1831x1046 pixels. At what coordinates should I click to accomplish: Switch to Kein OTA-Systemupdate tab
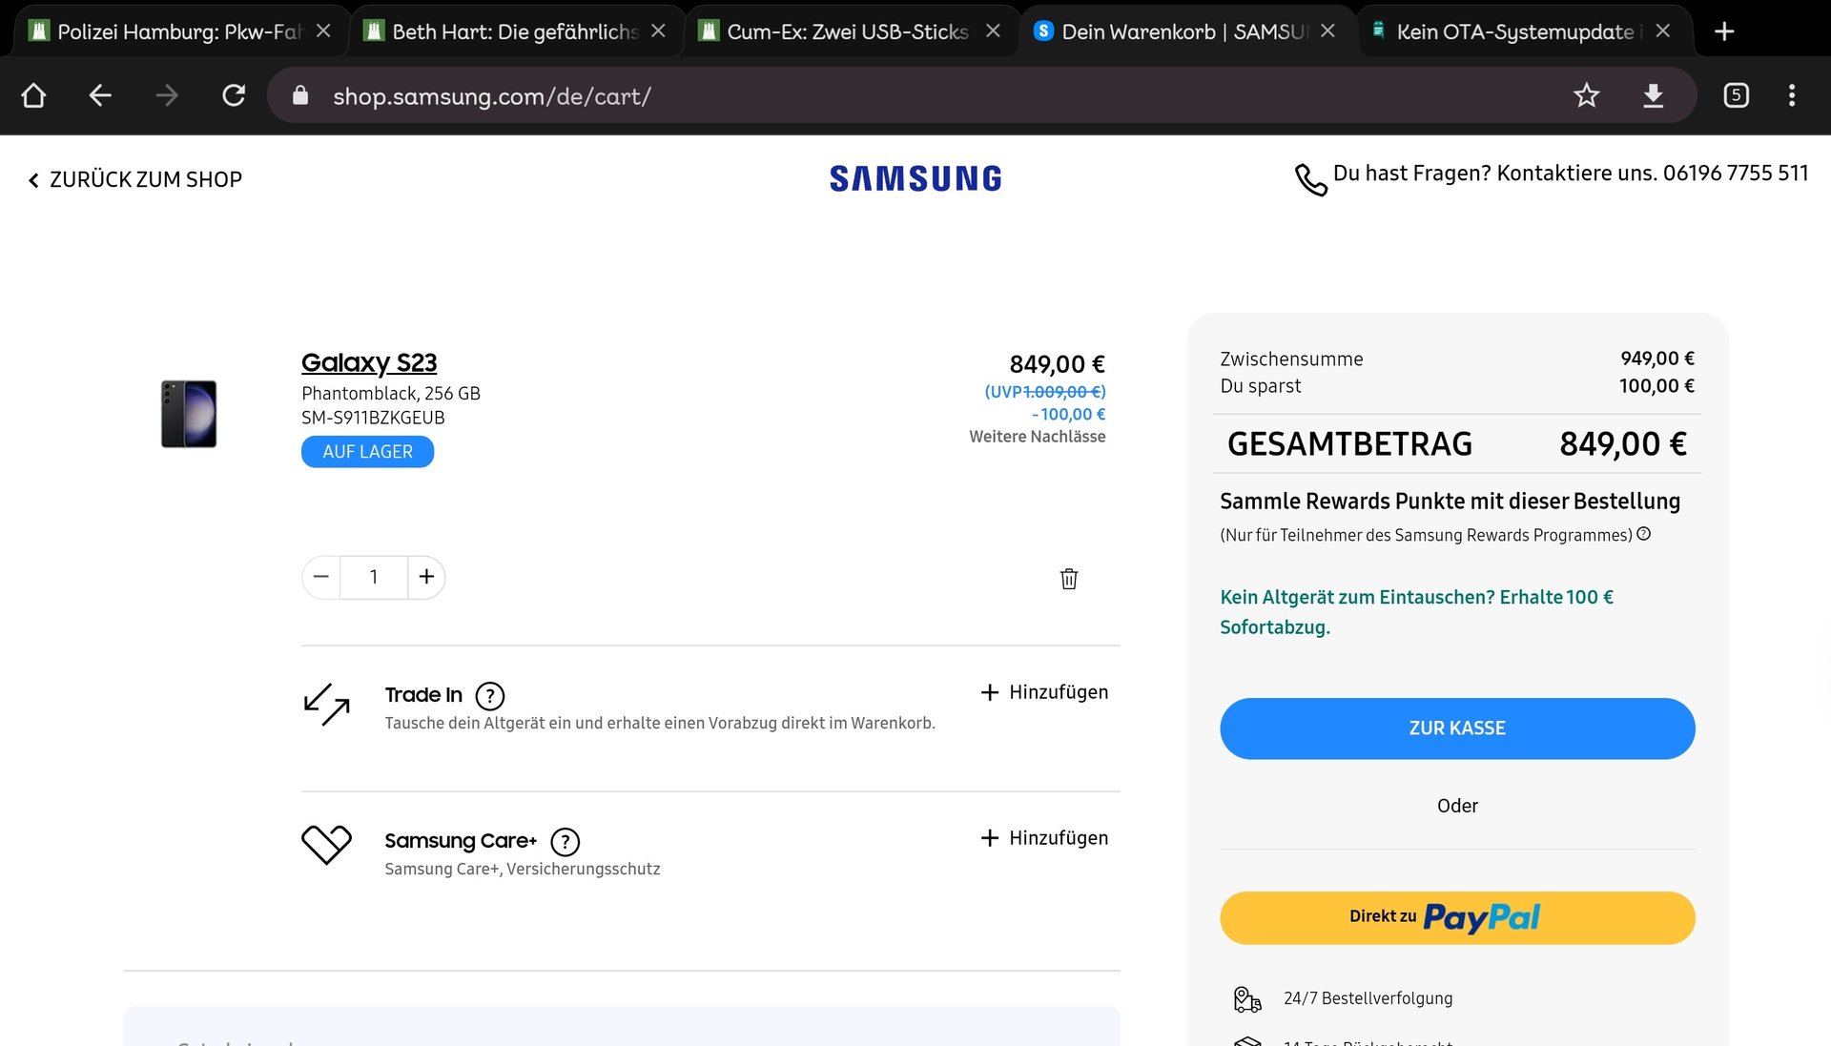pyautogui.click(x=1507, y=31)
